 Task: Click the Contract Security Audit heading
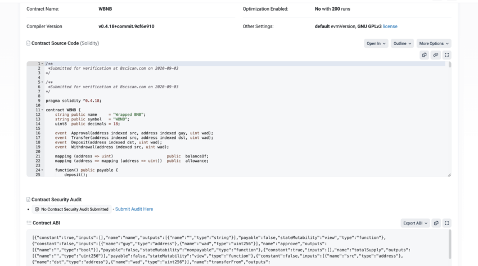click(x=56, y=200)
